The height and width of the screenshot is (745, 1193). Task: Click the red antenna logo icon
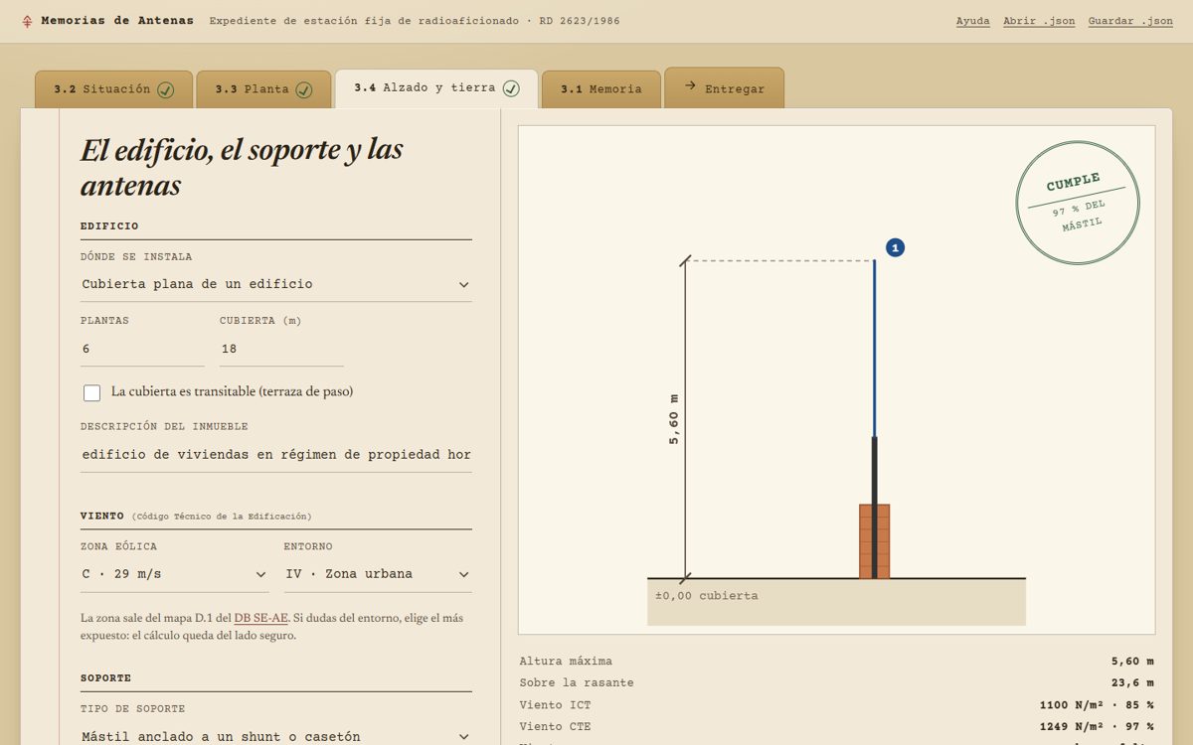[27, 21]
